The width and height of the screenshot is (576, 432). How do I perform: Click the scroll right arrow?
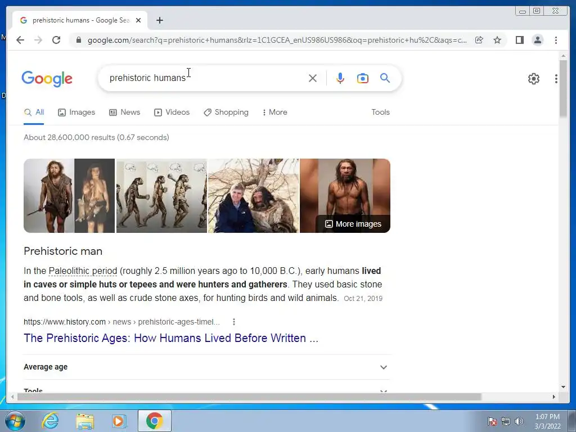pos(554,397)
